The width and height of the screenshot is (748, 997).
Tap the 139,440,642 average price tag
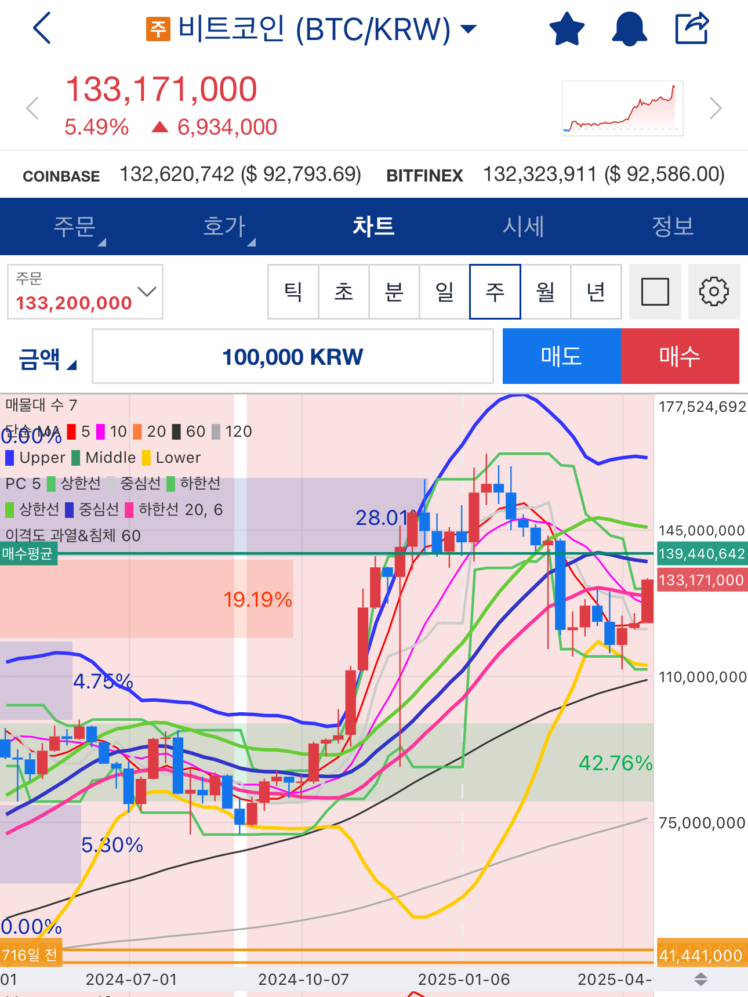[x=702, y=553]
